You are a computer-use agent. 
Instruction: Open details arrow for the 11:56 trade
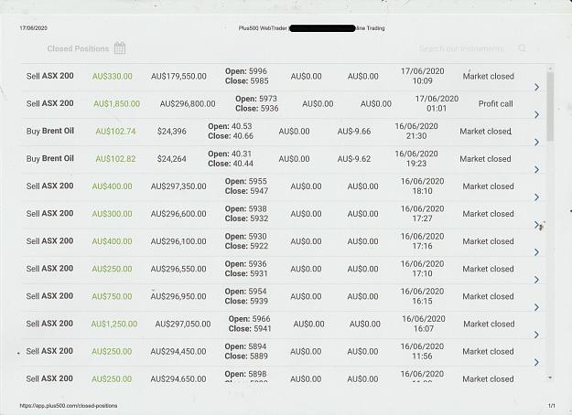click(x=536, y=362)
